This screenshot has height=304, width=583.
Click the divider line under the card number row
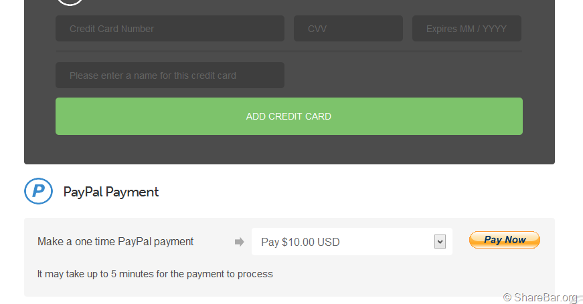click(x=288, y=51)
